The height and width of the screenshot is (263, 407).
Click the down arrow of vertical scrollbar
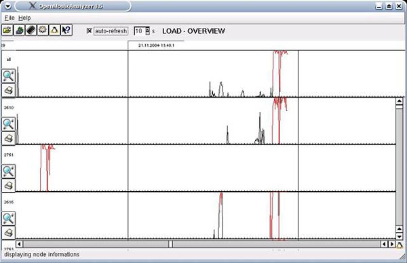pos(400,237)
